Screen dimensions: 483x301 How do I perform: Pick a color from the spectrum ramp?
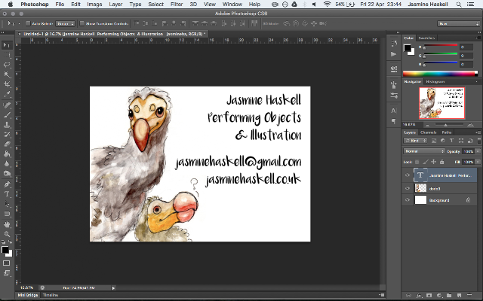tap(440, 74)
